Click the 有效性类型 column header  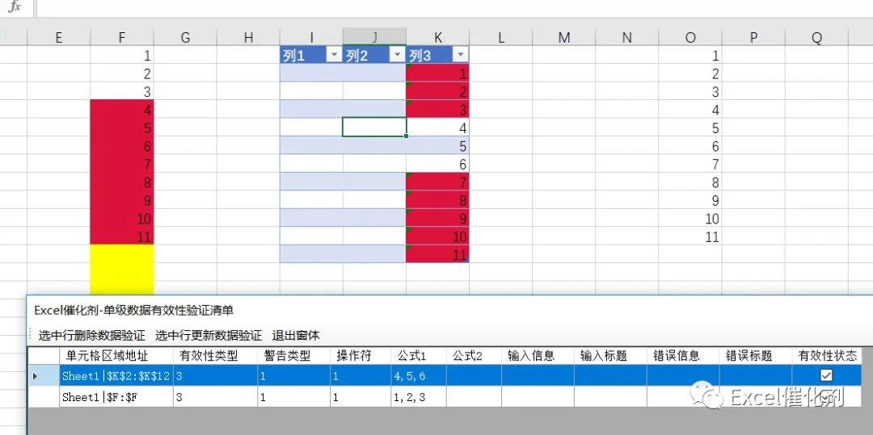[215, 356]
